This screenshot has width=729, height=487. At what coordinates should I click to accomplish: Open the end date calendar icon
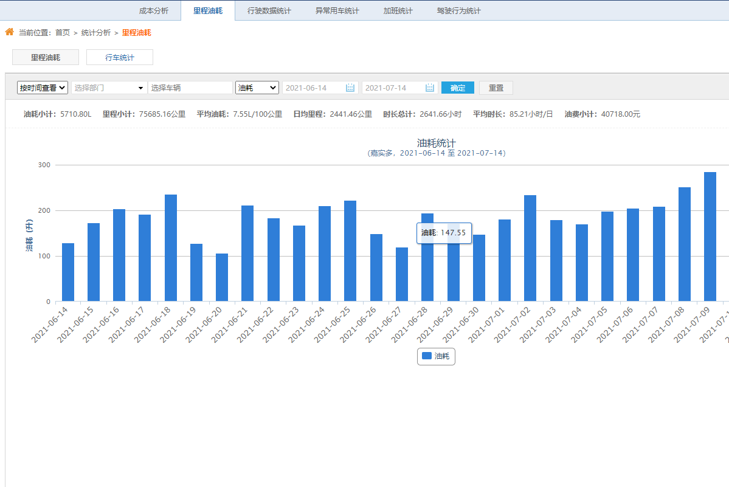pos(430,88)
